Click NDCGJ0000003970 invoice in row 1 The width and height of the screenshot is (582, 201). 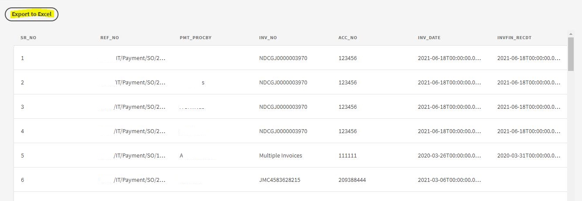pos(283,58)
